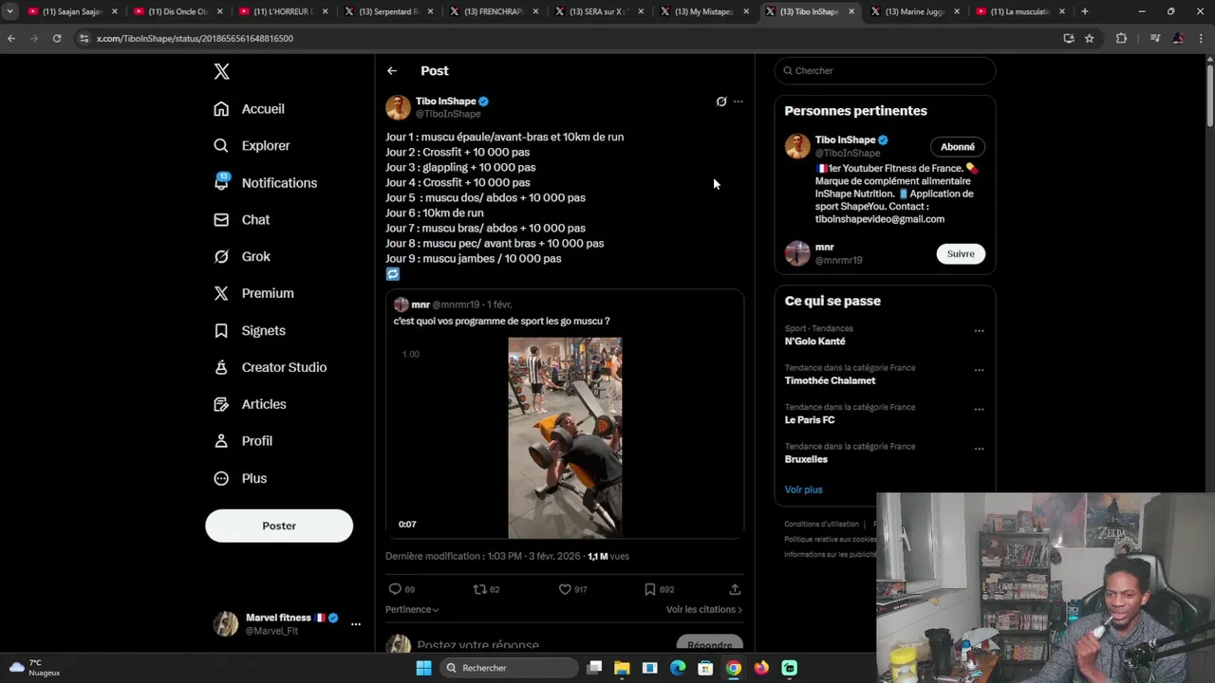
Task: Play the quoted gym video
Action: pos(565,437)
